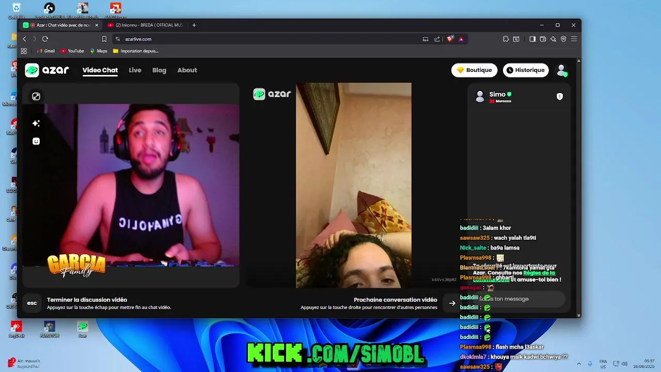The width and height of the screenshot is (661, 372).
Task: Open the sparkle effects icon
Action: 36,123
